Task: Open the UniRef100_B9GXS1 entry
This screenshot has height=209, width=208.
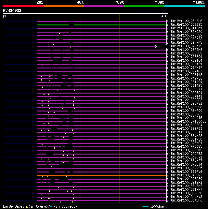Action: 187,104
